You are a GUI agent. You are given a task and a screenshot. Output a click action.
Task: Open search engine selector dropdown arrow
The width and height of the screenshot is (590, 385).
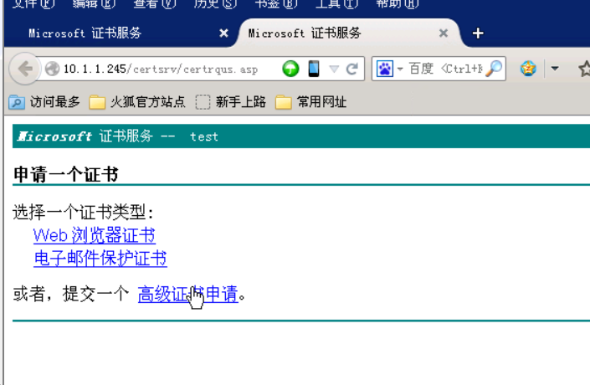399,69
